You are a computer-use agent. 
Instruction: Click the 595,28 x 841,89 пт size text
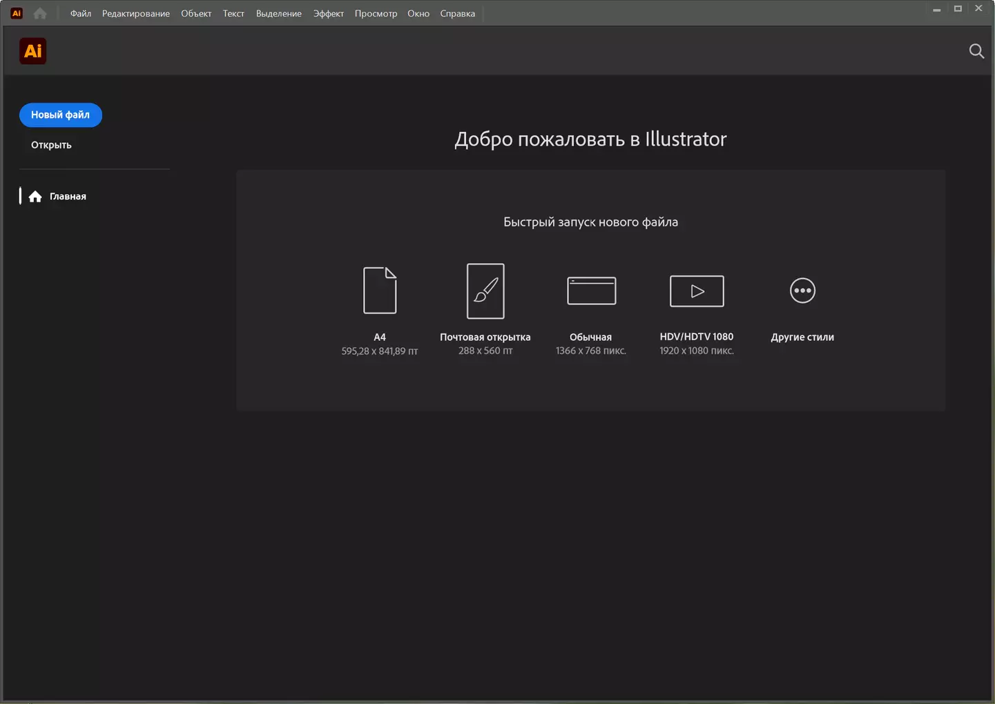(x=380, y=351)
